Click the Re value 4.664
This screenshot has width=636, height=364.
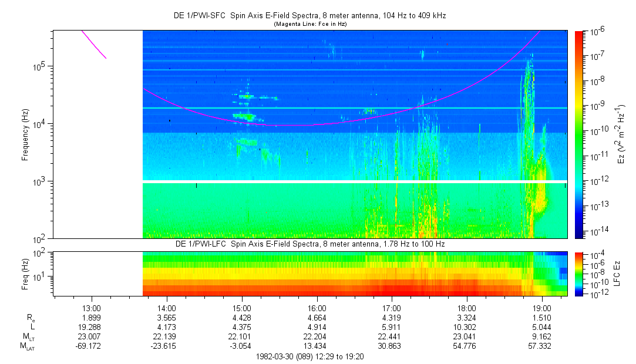[317, 318]
